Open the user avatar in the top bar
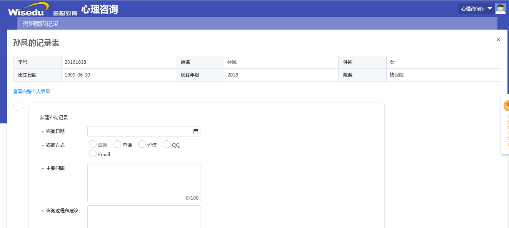This screenshot has width=509, height=228. [500, 8]
